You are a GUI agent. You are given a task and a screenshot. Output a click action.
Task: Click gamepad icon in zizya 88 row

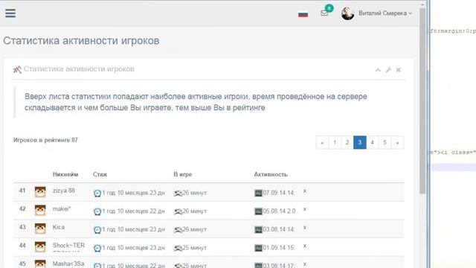[x=178, y=194]
